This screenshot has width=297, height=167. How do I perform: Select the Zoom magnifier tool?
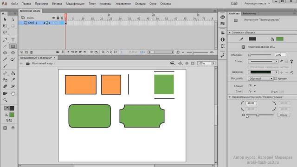(5, 100)
